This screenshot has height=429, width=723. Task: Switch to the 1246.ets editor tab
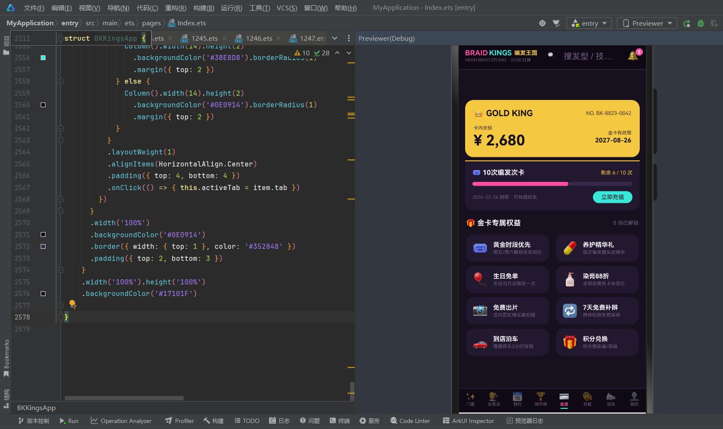click(254, 38)
